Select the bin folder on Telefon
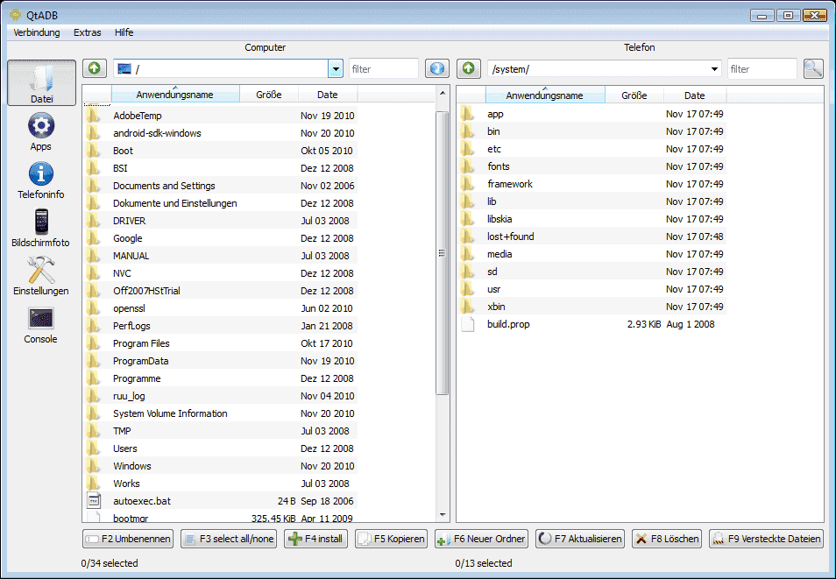The width and height of the screenshot is (836, 579). pyautogui.click(x=592, y=131)
